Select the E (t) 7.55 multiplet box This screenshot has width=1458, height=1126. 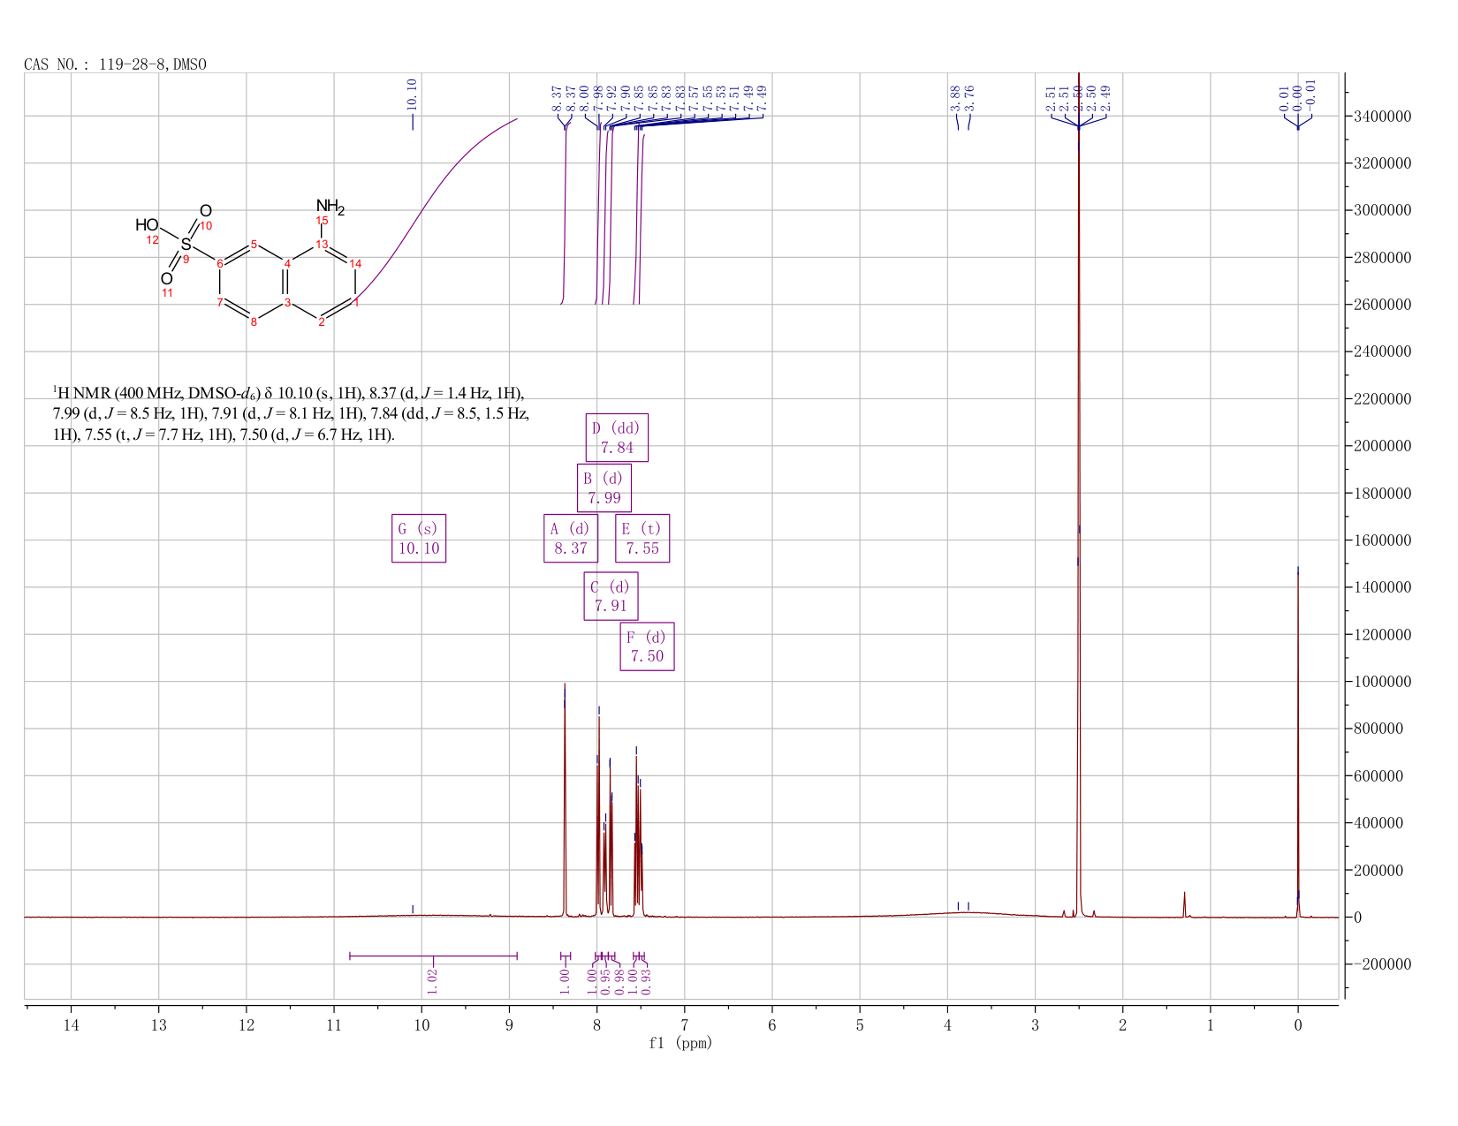pyautogui.click(x=642, y=539)
